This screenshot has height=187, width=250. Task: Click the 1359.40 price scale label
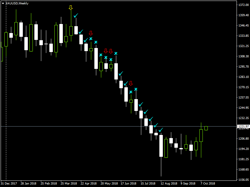[x=243, y=15]
